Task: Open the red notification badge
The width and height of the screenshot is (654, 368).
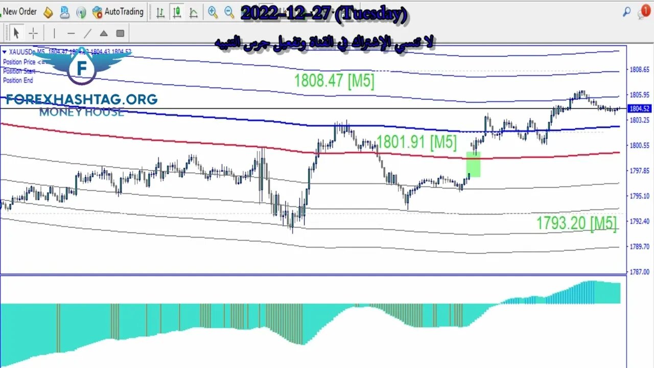Action: click(645, 11)
